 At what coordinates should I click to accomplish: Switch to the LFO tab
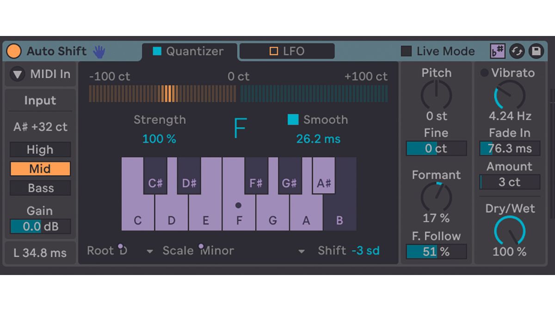[287, 51]
